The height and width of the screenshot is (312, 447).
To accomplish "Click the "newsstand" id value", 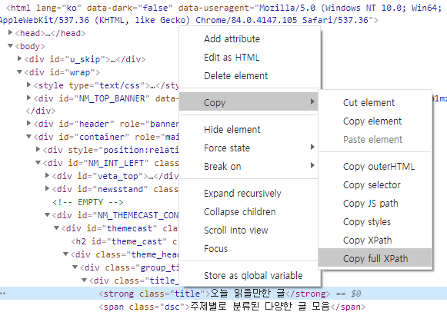I will tap(120, 189).
